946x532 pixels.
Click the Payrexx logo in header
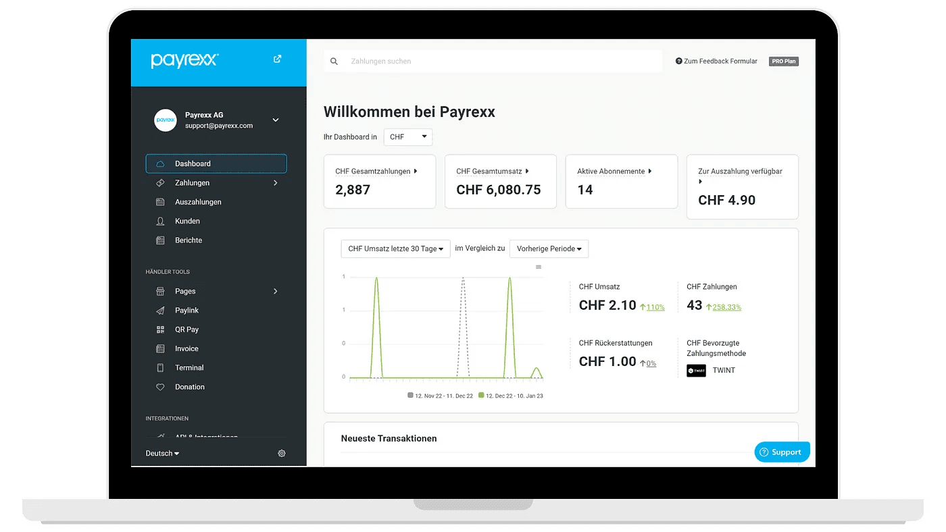tap(184, 60)
